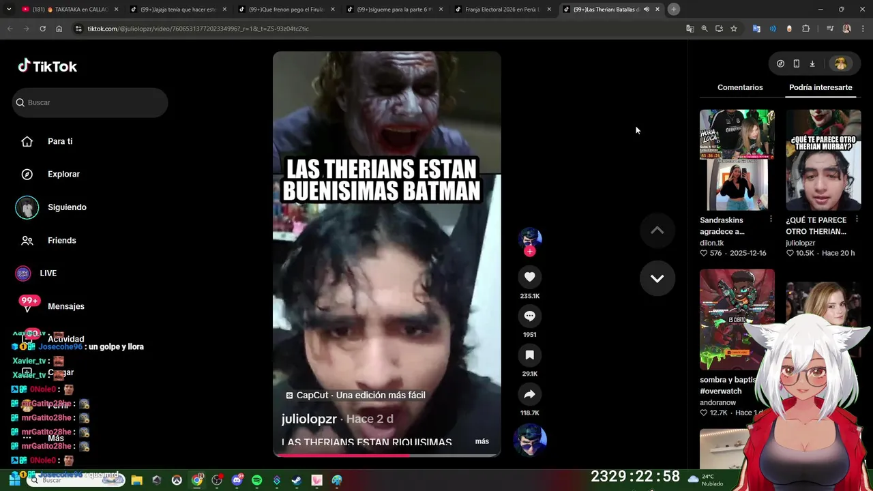Screen dimensions: 873x491
Task: Click the dilon.tk author name
Action: 711,243
